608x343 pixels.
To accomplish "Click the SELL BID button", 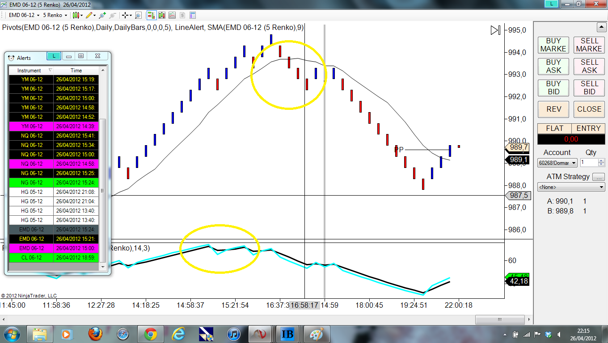I will coord(589,88).
